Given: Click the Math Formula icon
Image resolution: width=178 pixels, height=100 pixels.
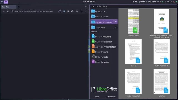Looking at the screenshot, I should point(93,56).
